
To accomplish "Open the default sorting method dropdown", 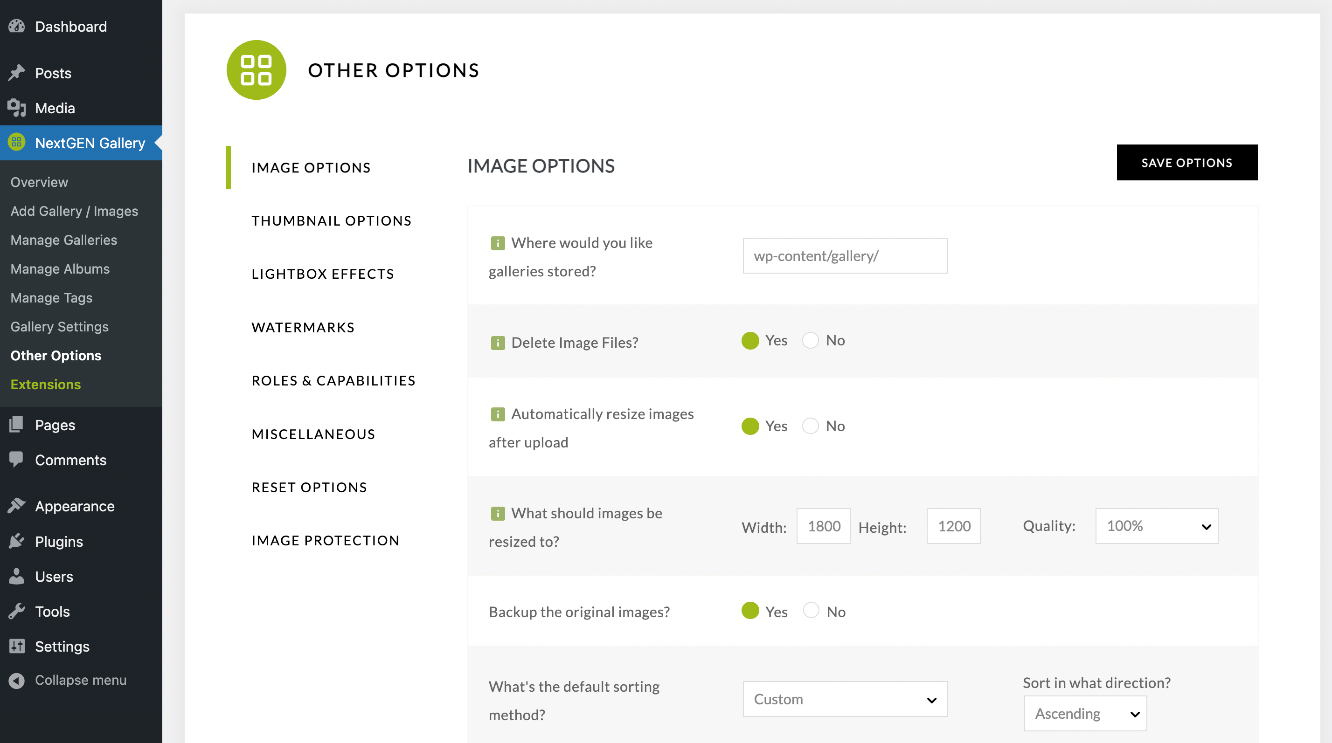I will pyautogui.click(x=845, y=699).
